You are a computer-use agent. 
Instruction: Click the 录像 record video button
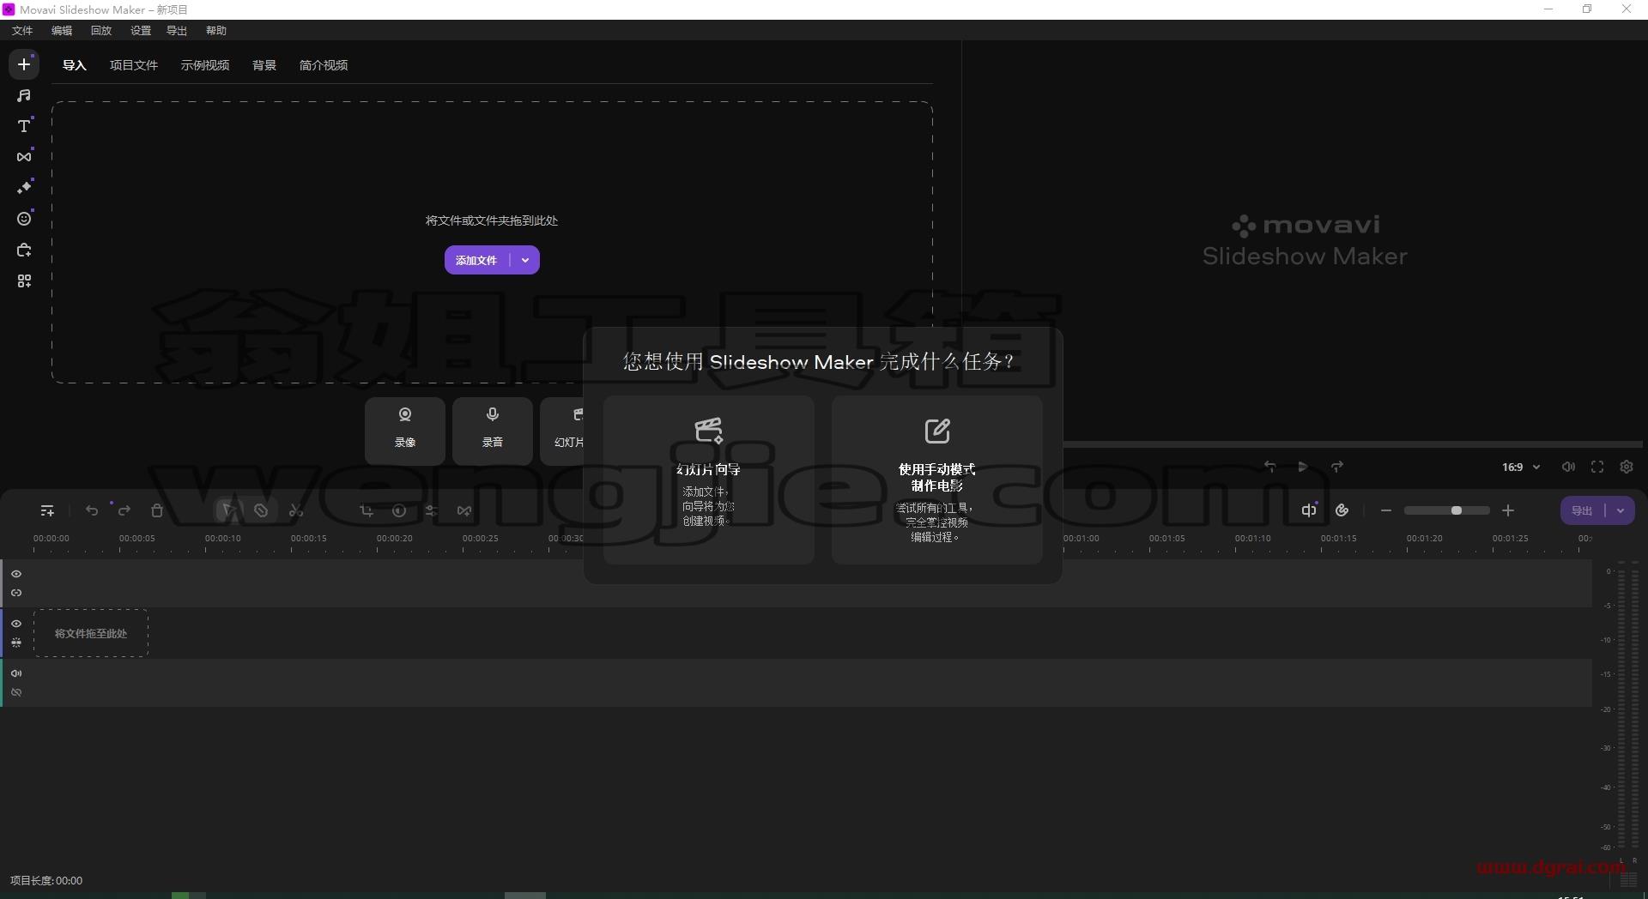(x=405, y=431)
